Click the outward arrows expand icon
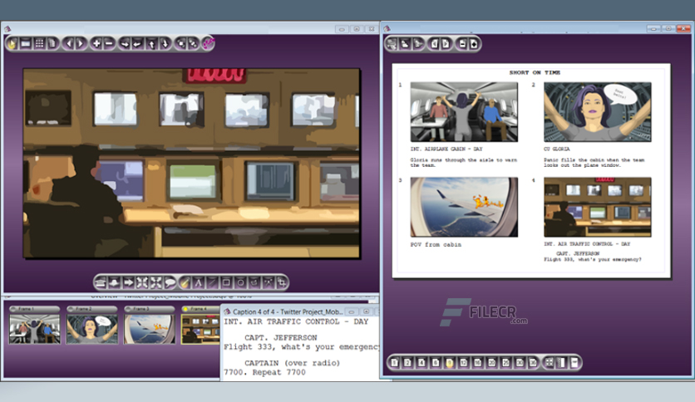The width and height of the screenshot is (695, 402). tap(155, 282)
